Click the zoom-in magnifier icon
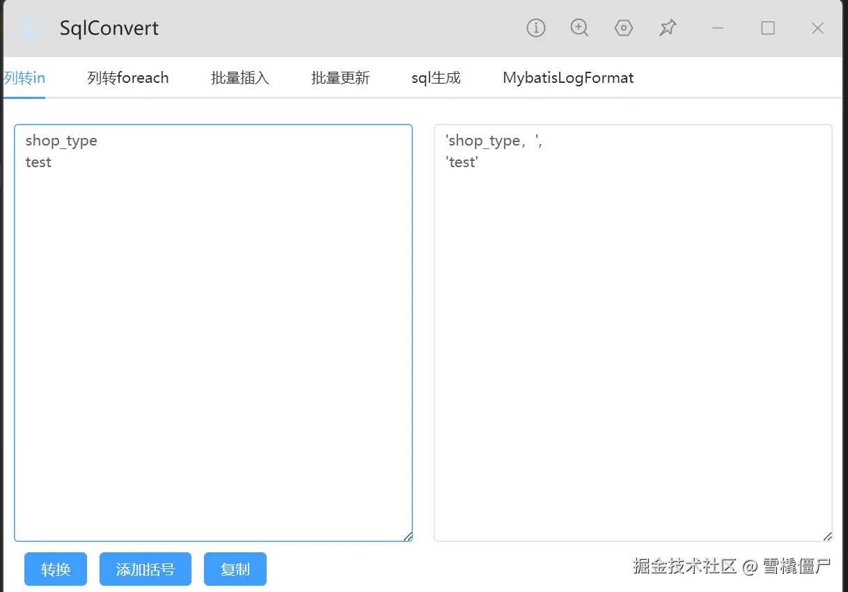Image resolution: width=848 pixels, height=592 pixels. [x=579, y=28]
